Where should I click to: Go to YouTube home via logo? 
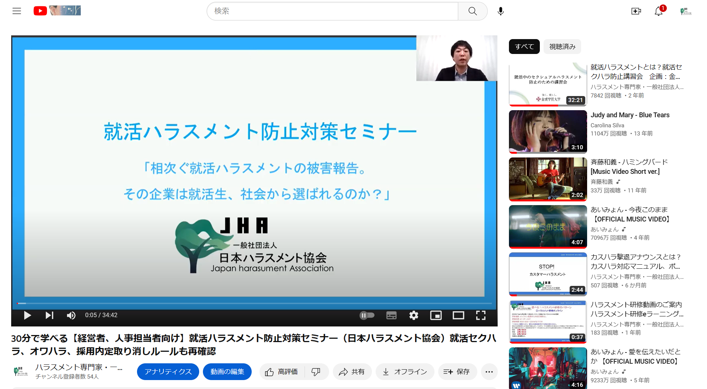57,11
